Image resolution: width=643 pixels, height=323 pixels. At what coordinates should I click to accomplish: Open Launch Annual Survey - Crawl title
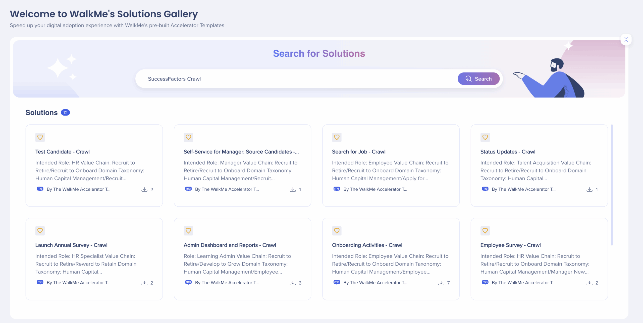click(71, 245)
